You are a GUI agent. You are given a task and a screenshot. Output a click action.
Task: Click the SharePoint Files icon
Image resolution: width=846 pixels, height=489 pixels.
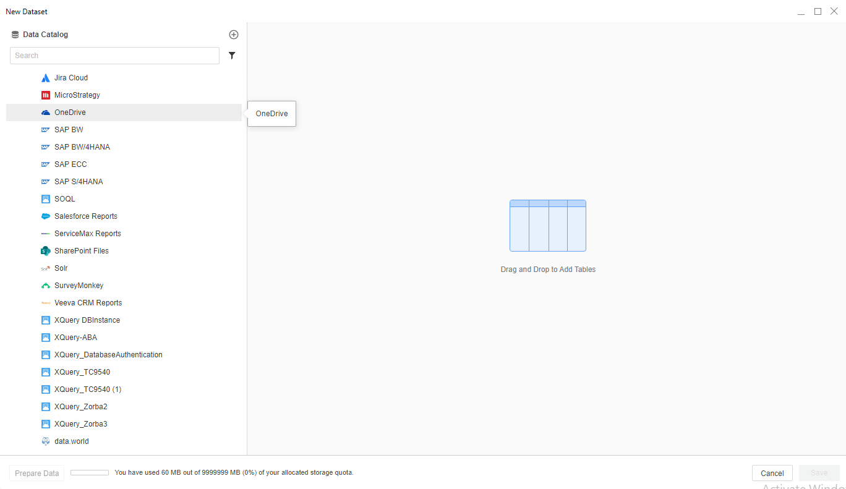(x=45, y=251)
